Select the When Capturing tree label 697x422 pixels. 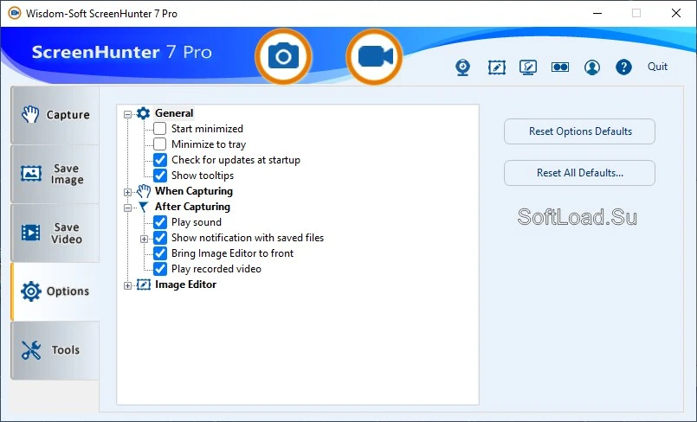(194, 191)
